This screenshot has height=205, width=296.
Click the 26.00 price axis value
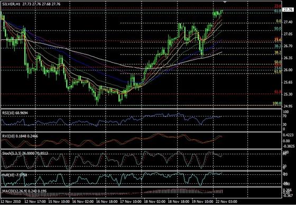point(288,70)
